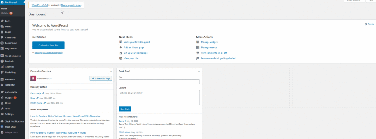Viewport: 376px width, 139px height.
Task: Focus the Quick Draft Title field
Action: point(159,82)
